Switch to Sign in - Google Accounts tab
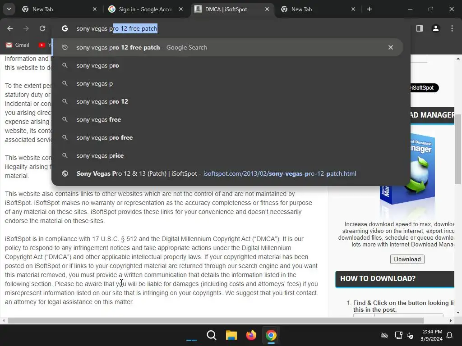The height and width of the screenshot is (346, 462). (145, 9)
